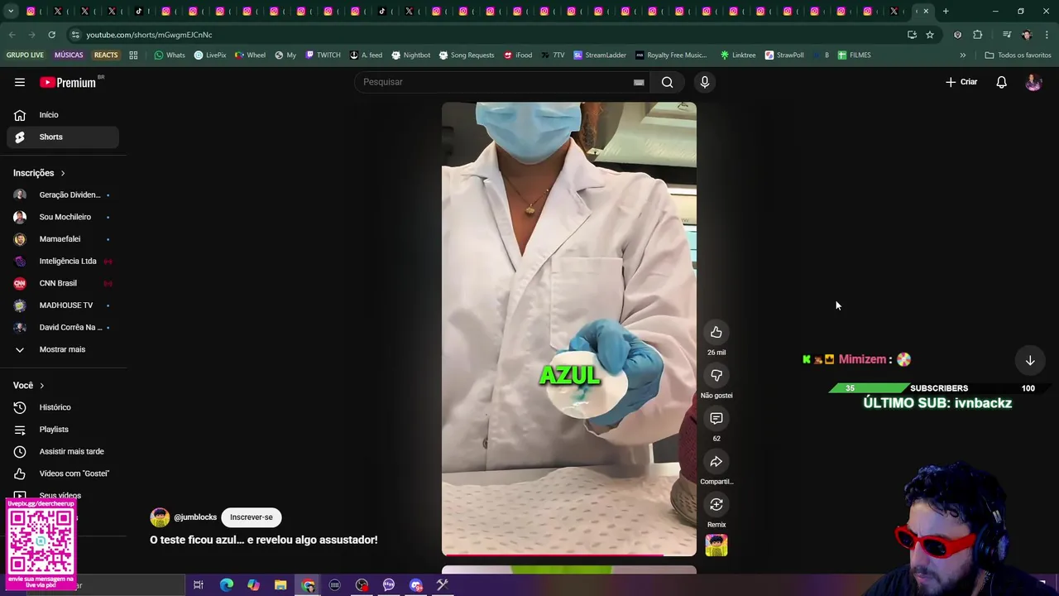Open Início in sidebar
Viewport: 1059px width, 596px height.
point(63,115)
